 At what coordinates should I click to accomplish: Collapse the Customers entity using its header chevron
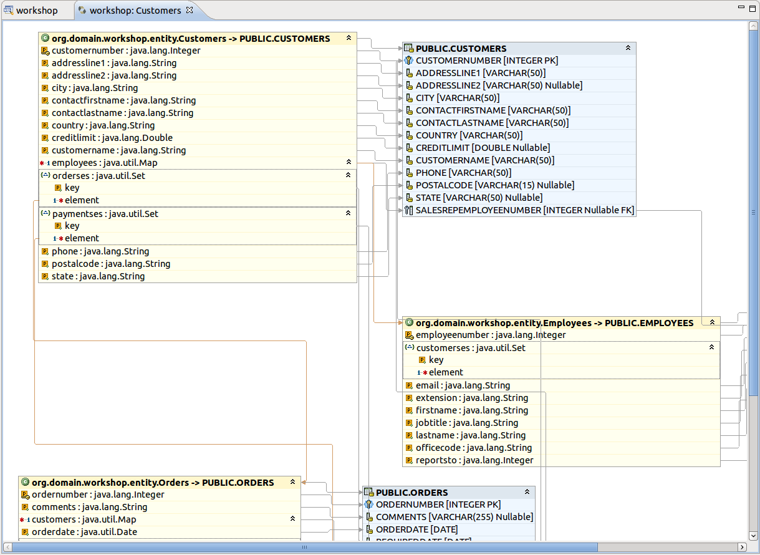[349, 38]
